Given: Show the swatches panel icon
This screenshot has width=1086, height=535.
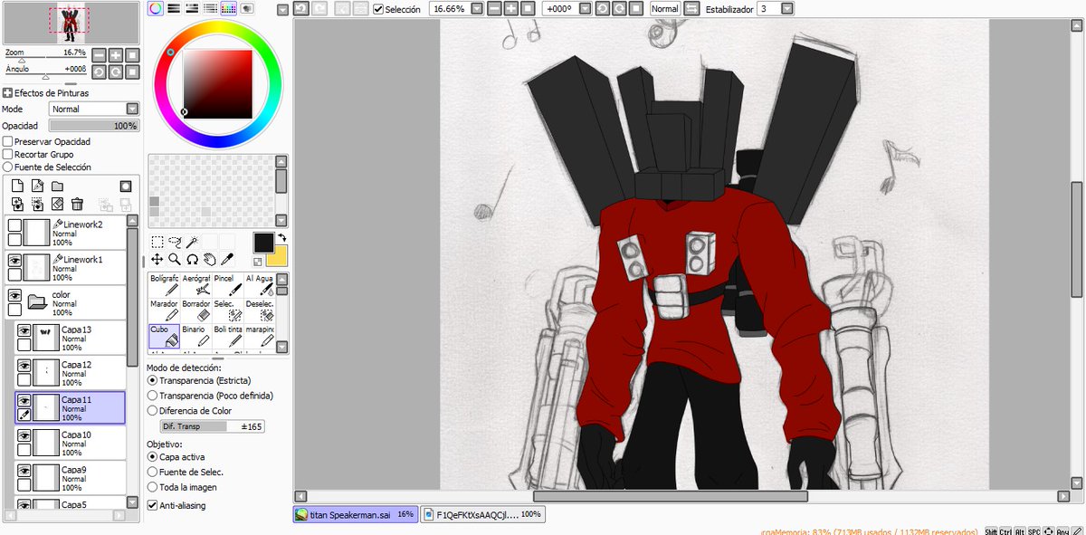Looking at the screenshot, I should click(228, 8).
